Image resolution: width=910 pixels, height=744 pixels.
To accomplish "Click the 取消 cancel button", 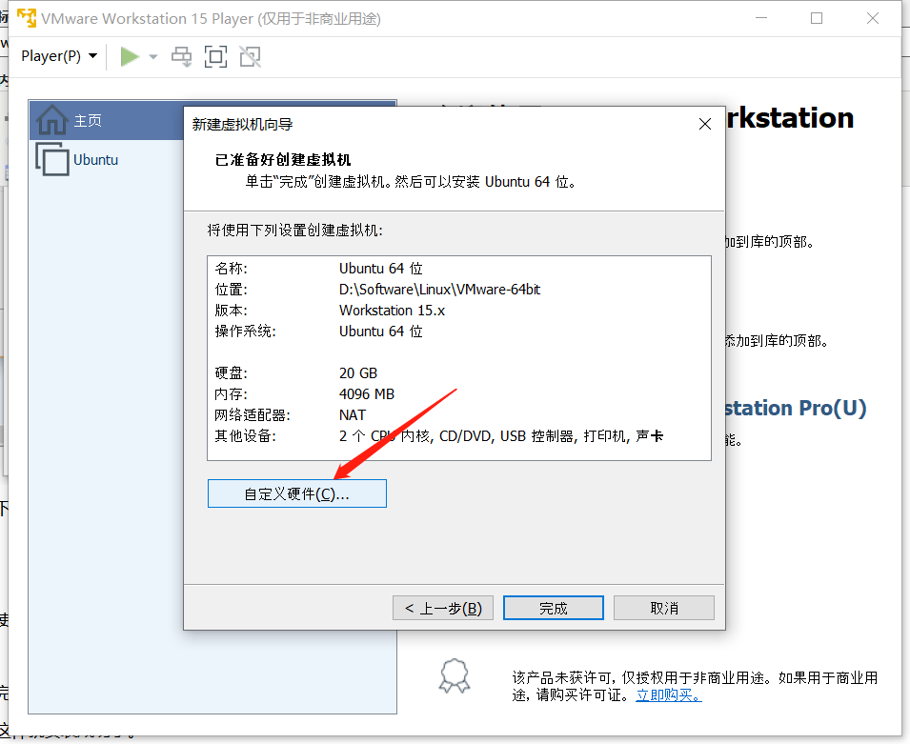I will (x=664, y=608).
